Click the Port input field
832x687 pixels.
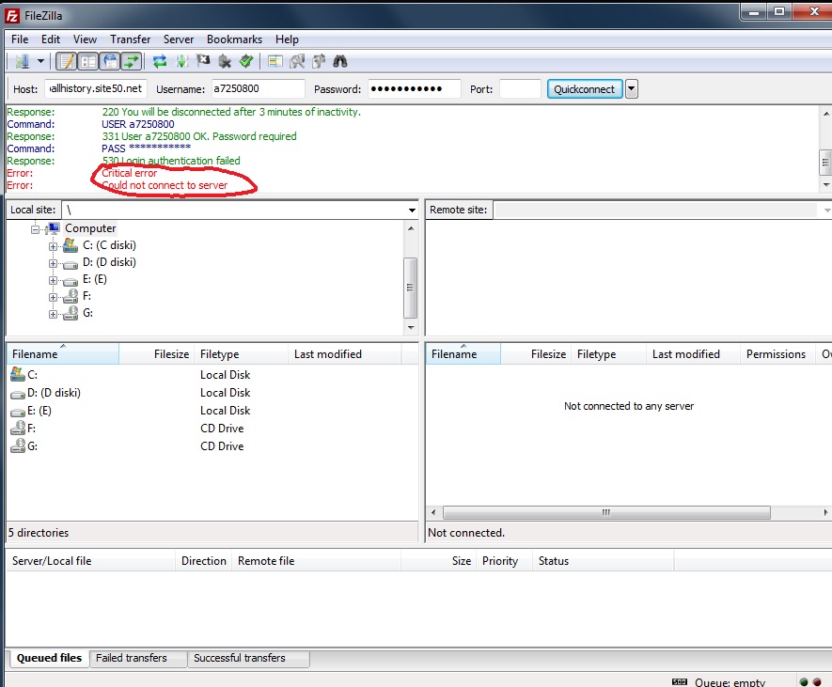(x=519, y=89)
